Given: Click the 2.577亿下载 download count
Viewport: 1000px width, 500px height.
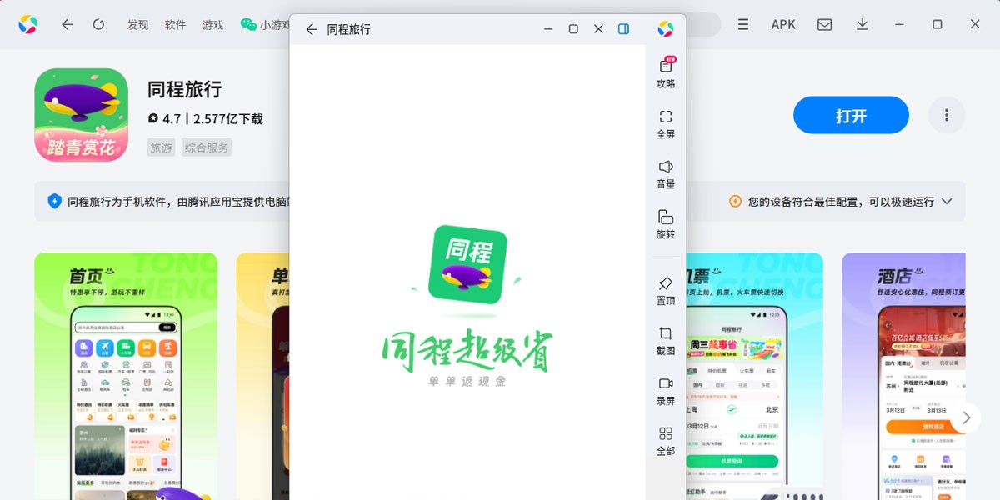Looking at the screenshot, I should (228, 119).
